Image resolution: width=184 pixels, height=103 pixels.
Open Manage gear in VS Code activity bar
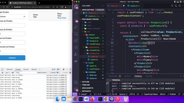(x=76, y=89)
